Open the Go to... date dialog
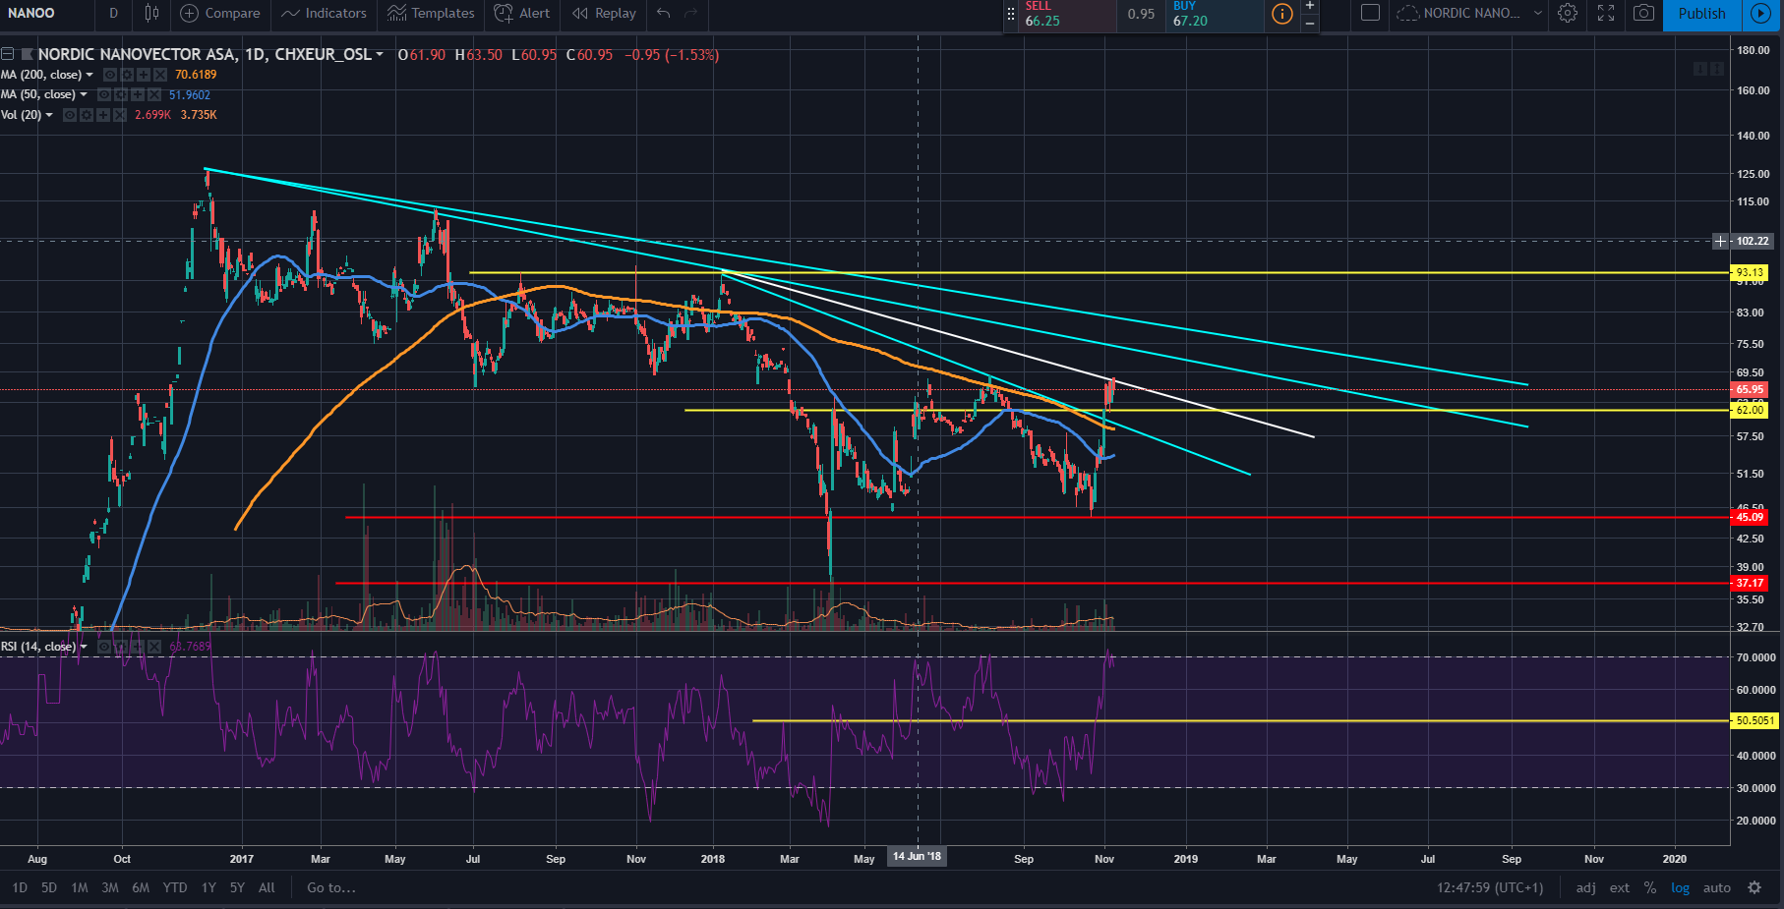Viewport: 1784px width, 909px height. (331, 887)
